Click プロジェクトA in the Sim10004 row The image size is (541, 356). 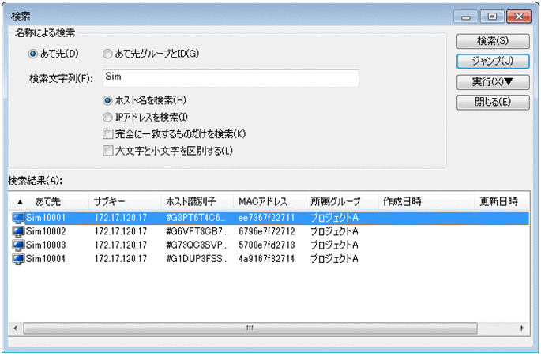pos(334,259)
